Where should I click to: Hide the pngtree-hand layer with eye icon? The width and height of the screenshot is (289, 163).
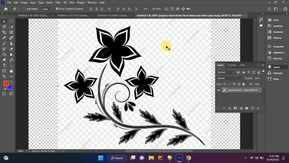click(x=219, y=91)
